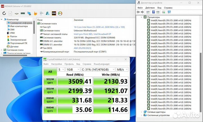Open the Справка menu in CrystalDiskMark

pos(87,64)
